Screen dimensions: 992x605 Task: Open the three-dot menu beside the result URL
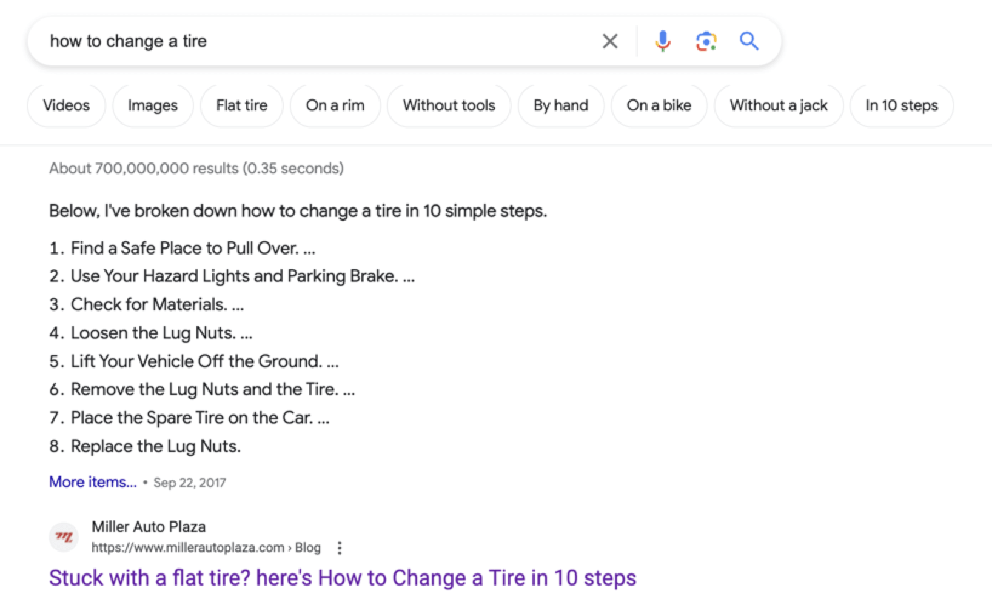(340, 548)
